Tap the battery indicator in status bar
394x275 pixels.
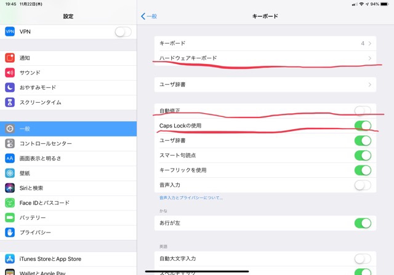click(384, 4)
